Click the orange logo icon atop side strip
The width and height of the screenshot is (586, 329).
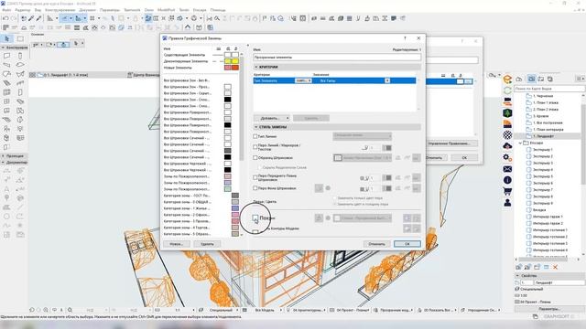507,80
